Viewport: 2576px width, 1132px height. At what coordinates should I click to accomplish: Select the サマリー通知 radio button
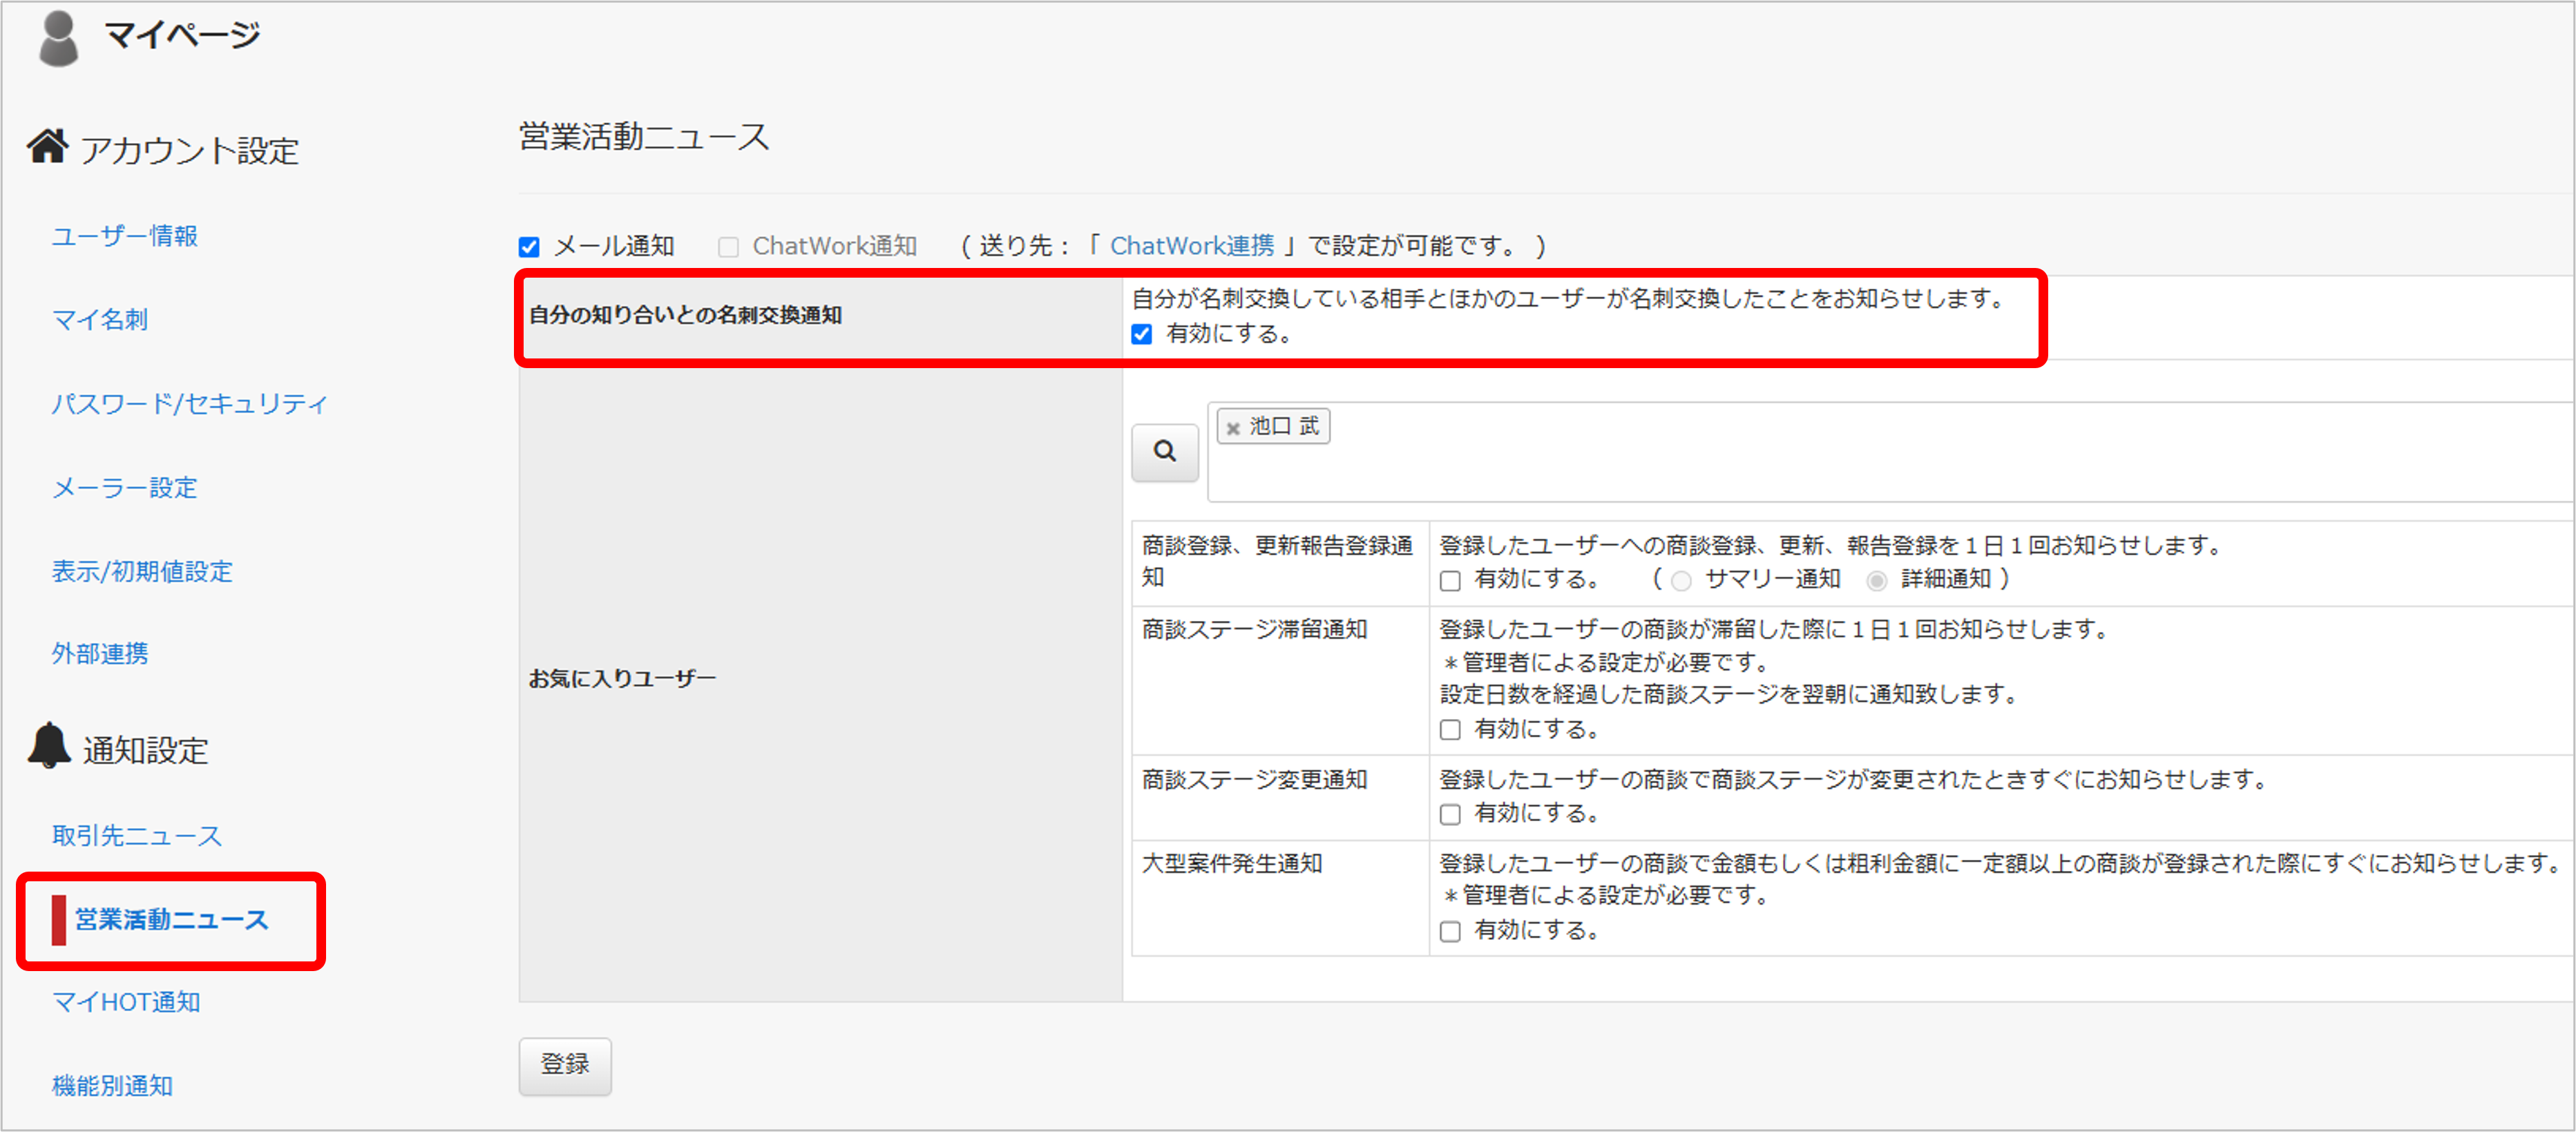pos(1681,580)
